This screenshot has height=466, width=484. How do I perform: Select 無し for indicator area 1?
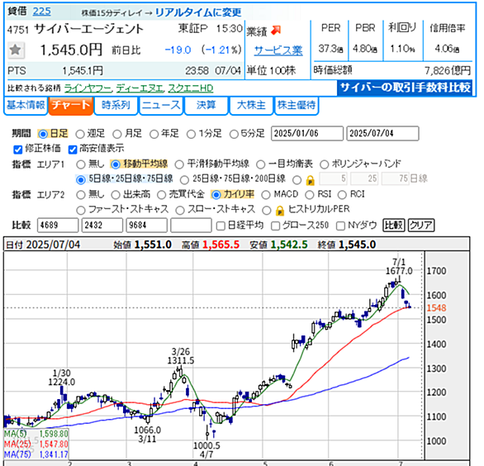[x=81, y=164]
